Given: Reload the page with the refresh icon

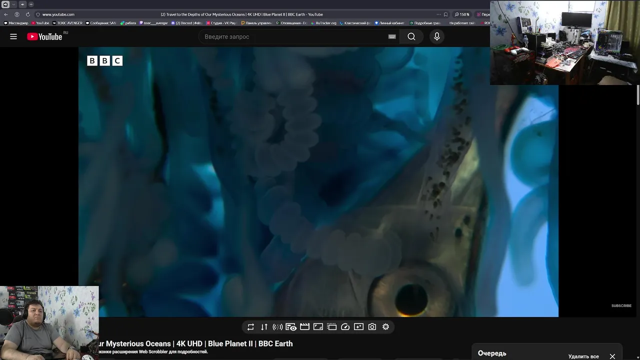Looking at the screenshot, I should [x=27, y=14].
